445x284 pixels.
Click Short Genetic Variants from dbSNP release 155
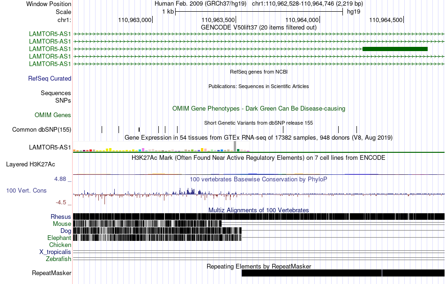259,123
